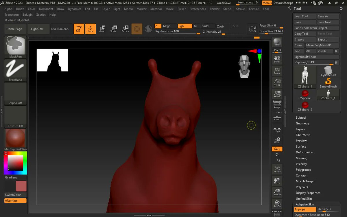Click the QuickSave button
This screenshot has width=347, height=217.
pos(224,3)
